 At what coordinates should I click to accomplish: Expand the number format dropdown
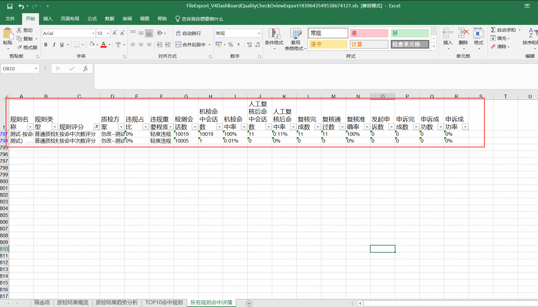point(259,33)
